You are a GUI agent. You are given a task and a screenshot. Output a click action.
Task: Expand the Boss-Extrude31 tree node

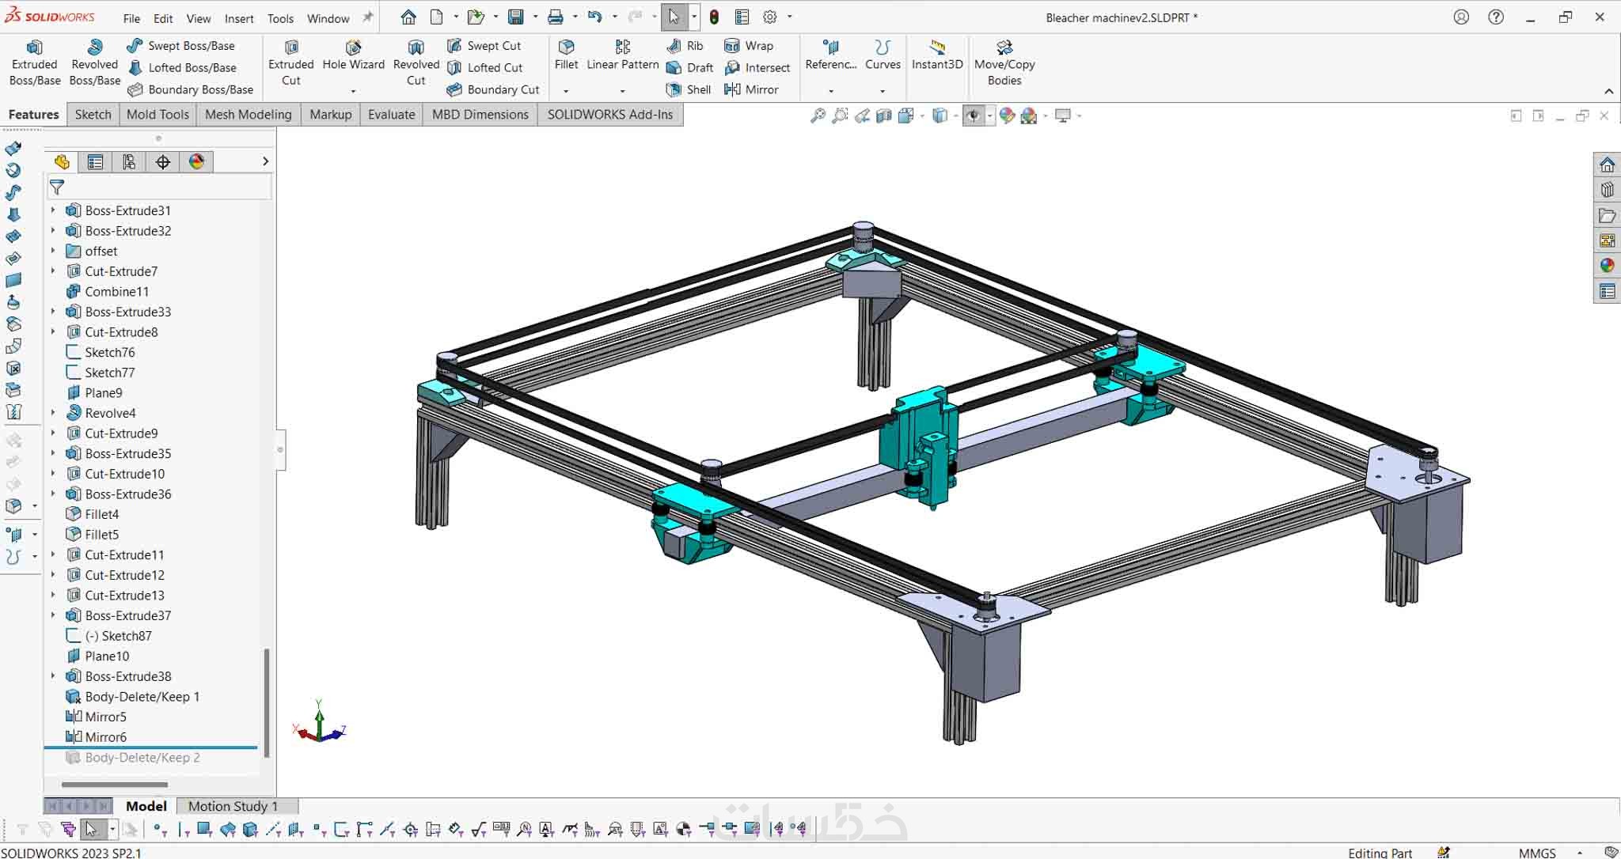53,210
